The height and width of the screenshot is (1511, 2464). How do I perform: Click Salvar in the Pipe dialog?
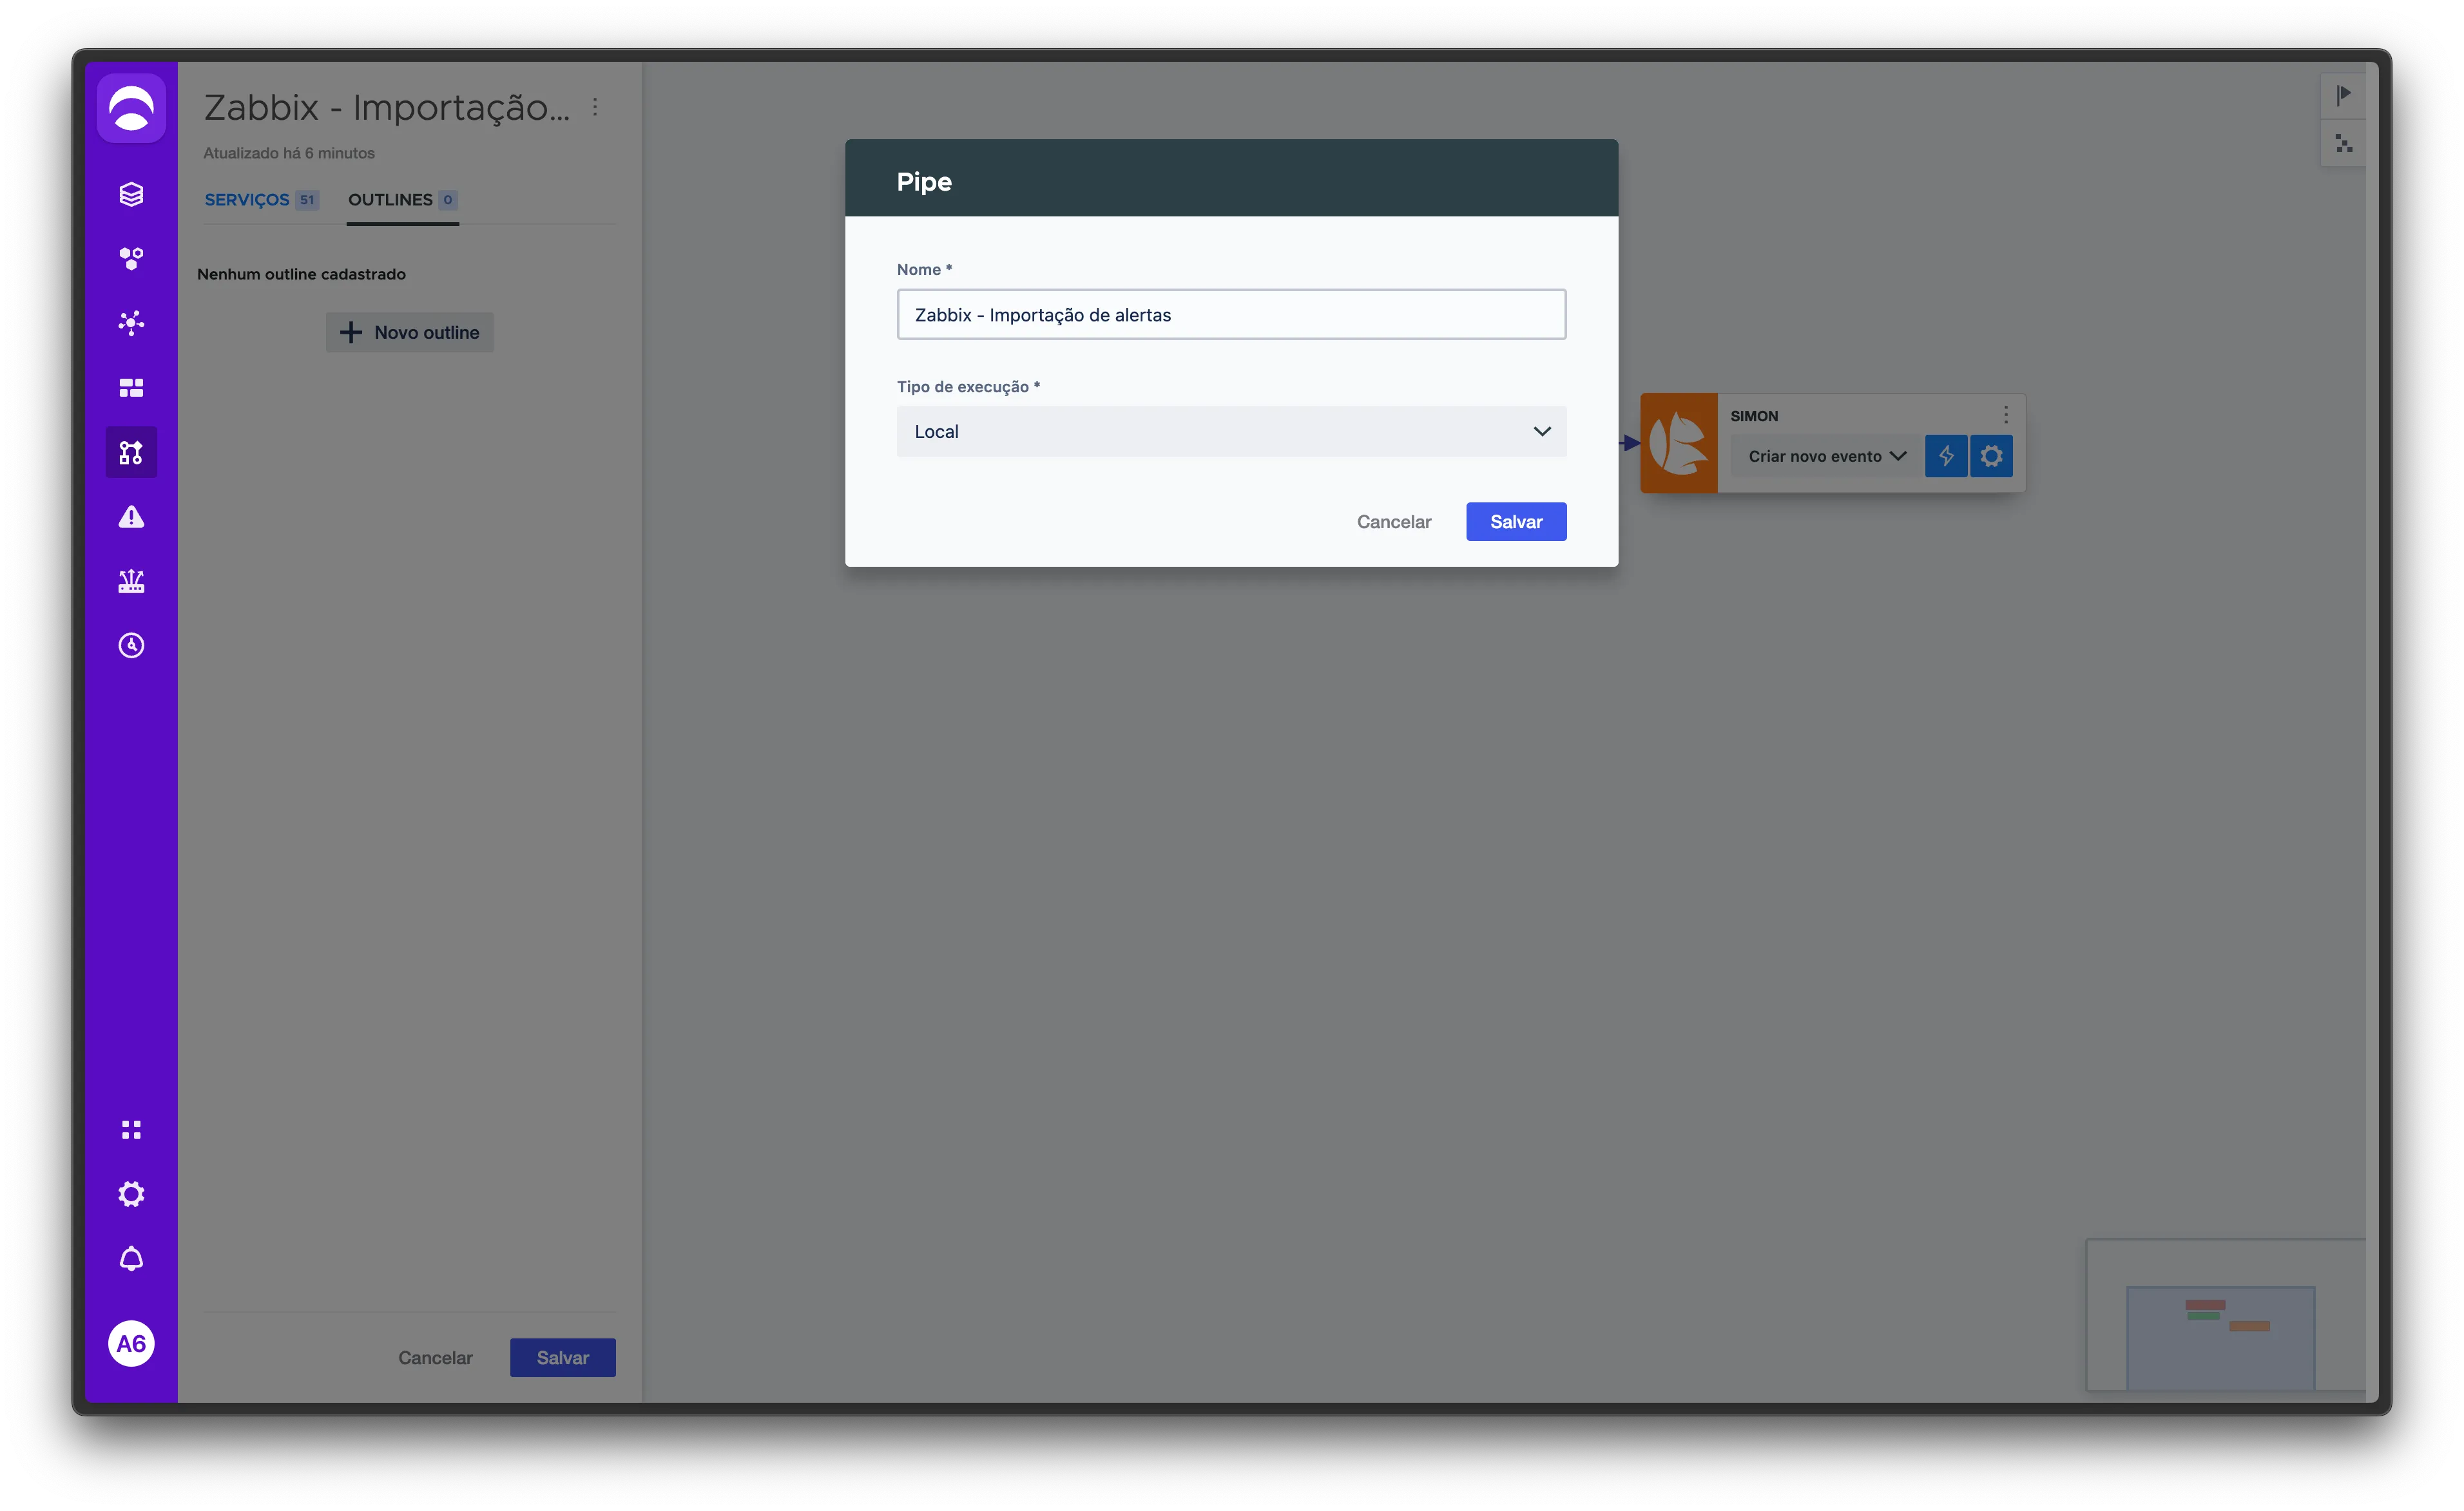[x=1516, y=522]
